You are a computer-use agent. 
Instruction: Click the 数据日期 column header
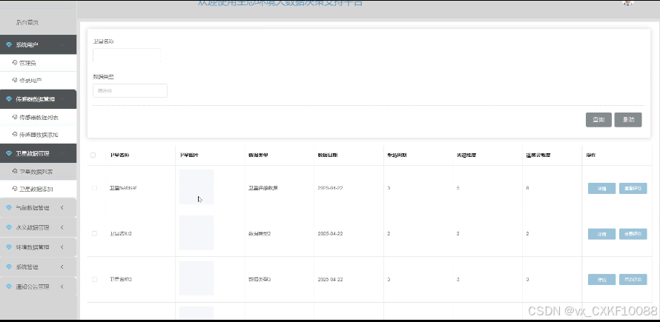click(x=328, y=155)
